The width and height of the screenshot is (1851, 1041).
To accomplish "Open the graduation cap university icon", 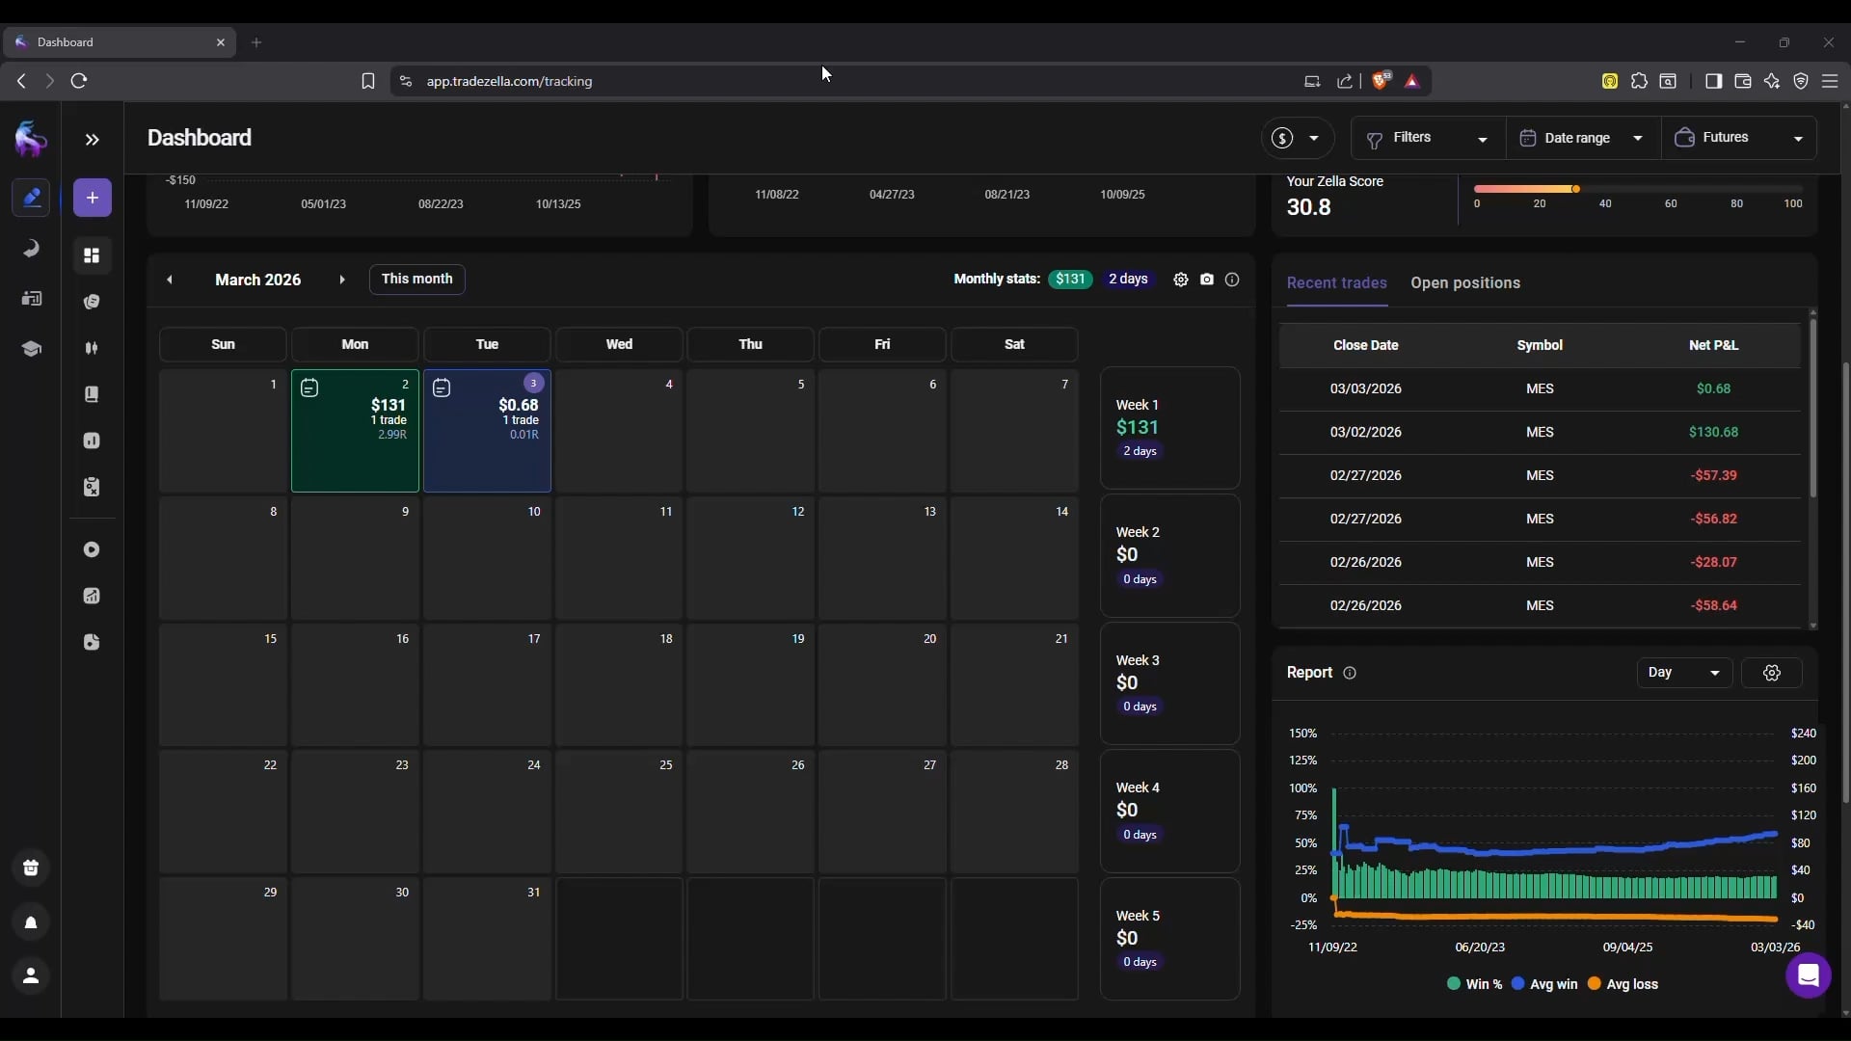I will pyautogui.click(x=31, y=349).
